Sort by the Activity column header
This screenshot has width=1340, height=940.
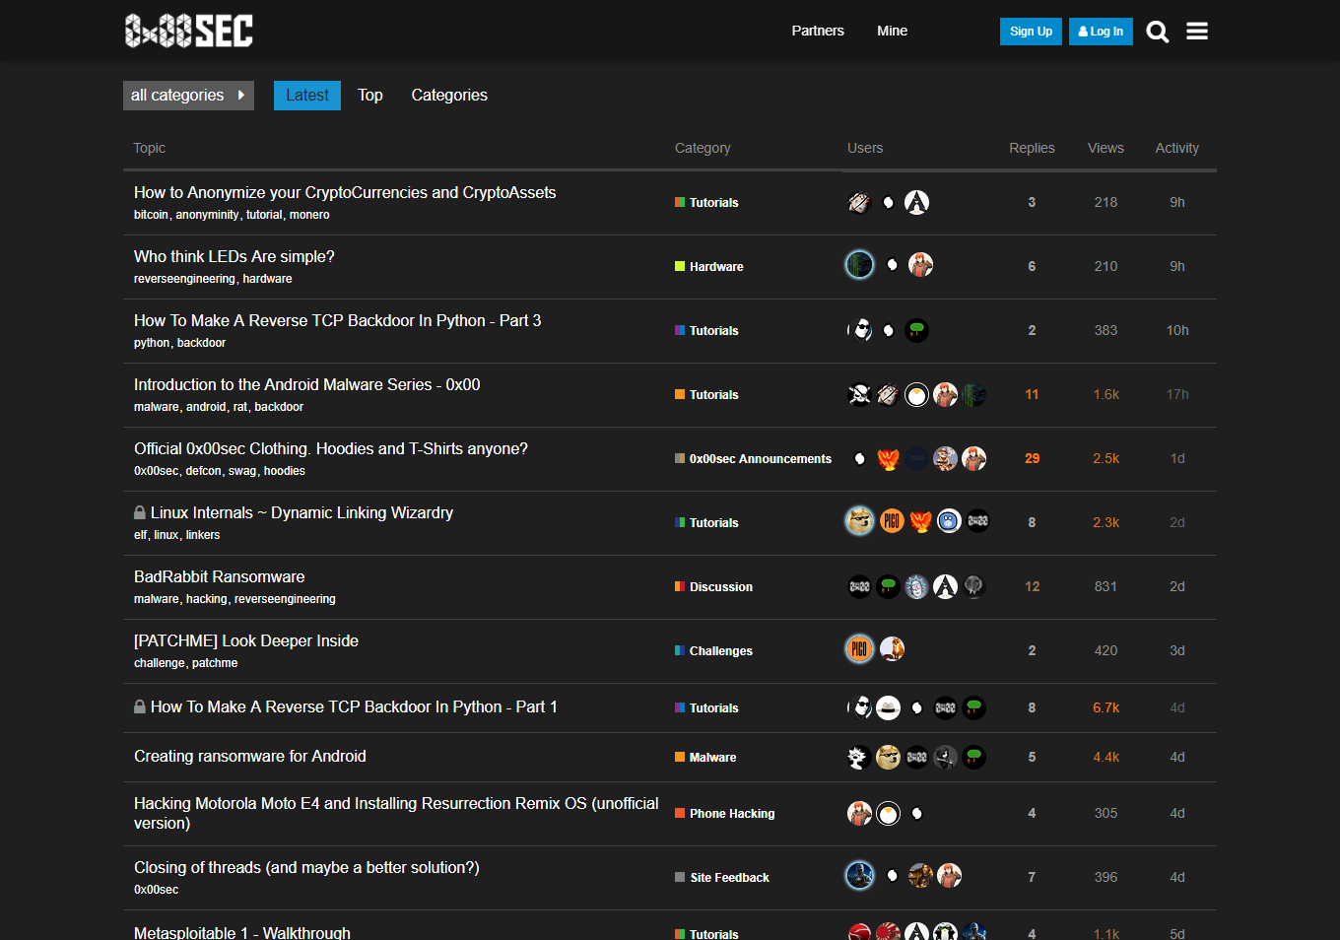click(1177, 148)
